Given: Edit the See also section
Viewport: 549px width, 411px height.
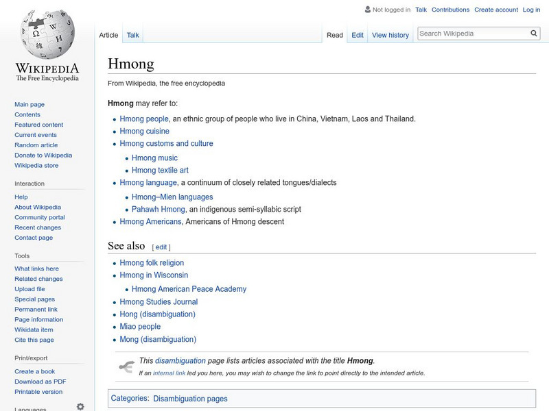Looking at the screenshot, I should [x=161, y=247].
